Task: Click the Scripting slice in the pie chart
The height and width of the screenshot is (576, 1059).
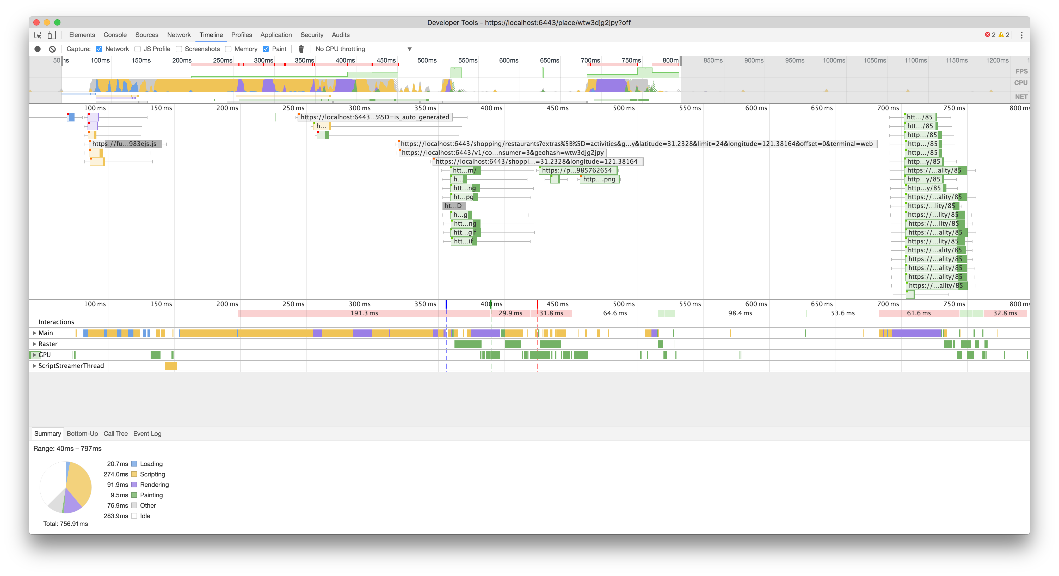Action: tap(79, 479)
